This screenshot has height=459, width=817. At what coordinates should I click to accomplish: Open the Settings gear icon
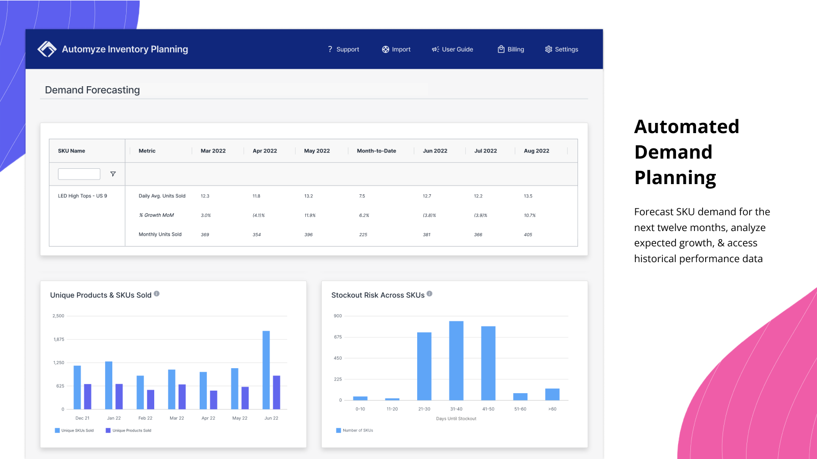pyautogui.click(x=548, y=49)
